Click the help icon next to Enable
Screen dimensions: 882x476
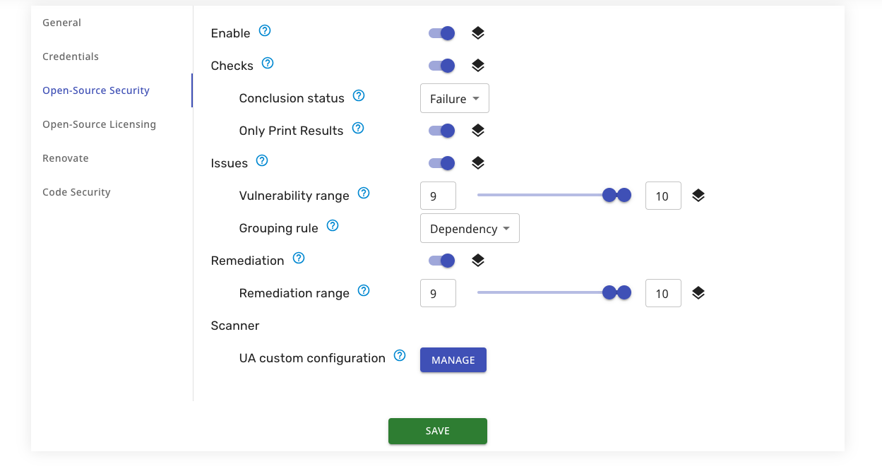(265, 31)
